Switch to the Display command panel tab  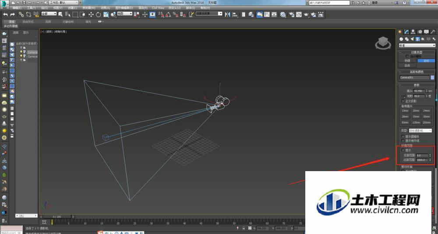(x=426, y=32)
